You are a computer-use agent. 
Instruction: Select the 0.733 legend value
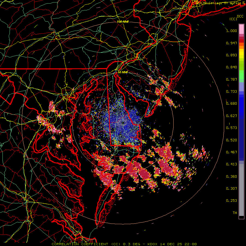pos(232,92)
